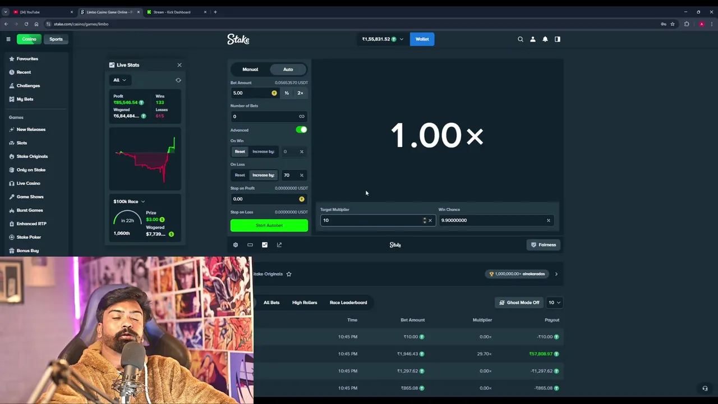The width and height of the screenshot is (718, 404).
Task: Expand the $100k Race dropdown
Action: (129, 201)
